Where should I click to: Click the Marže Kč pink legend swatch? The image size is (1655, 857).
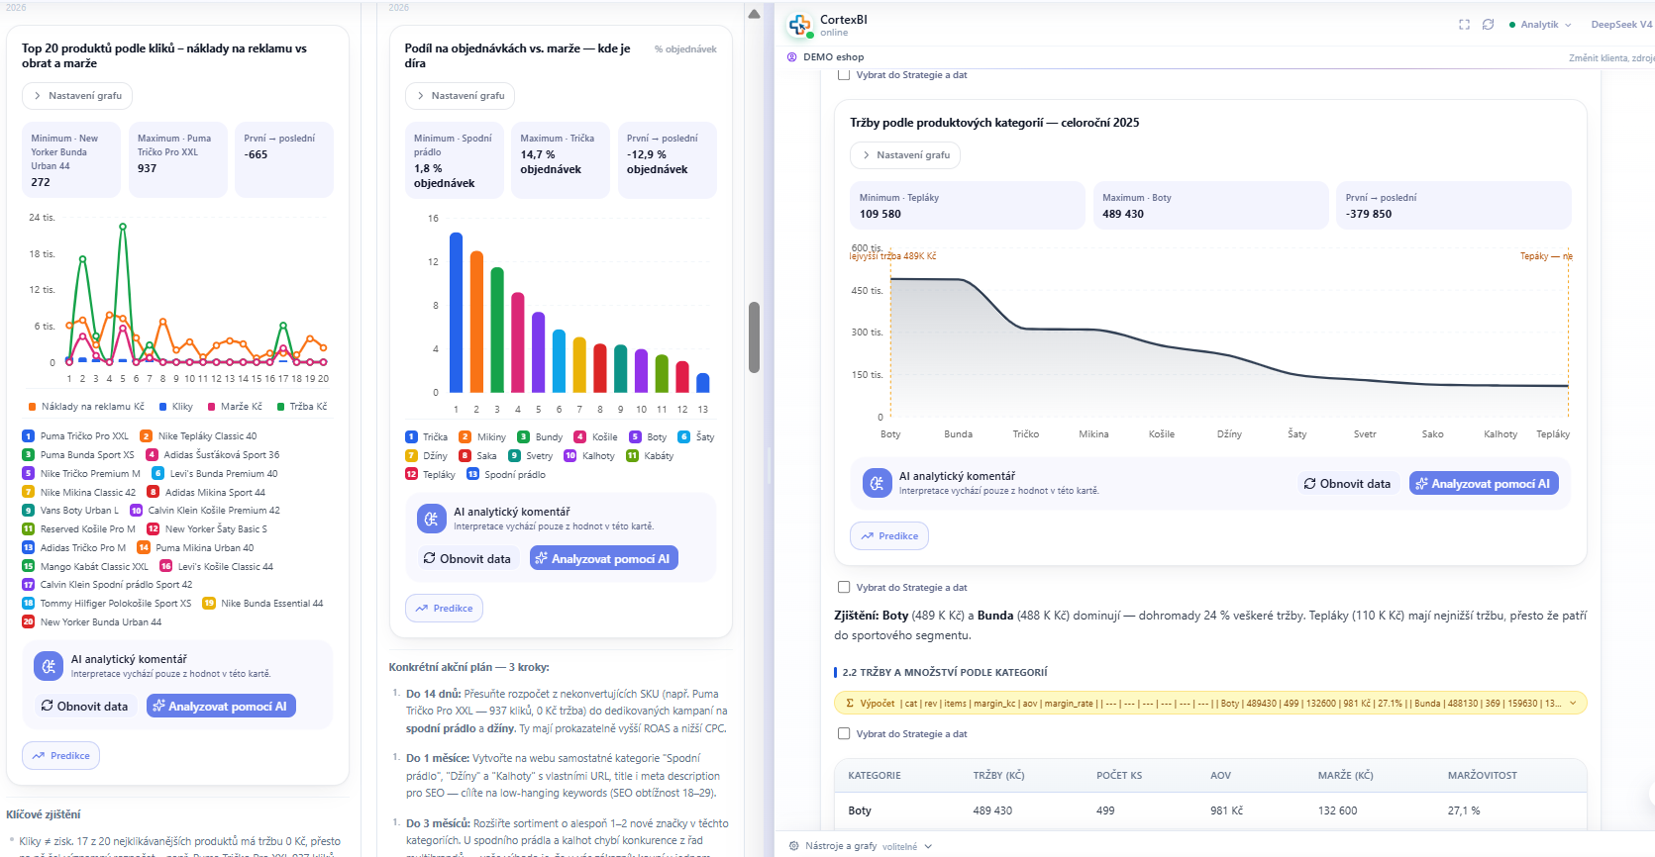pos(211,407)
